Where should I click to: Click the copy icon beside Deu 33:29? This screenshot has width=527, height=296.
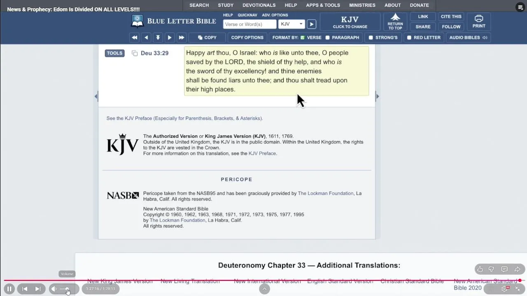(135, 53)
